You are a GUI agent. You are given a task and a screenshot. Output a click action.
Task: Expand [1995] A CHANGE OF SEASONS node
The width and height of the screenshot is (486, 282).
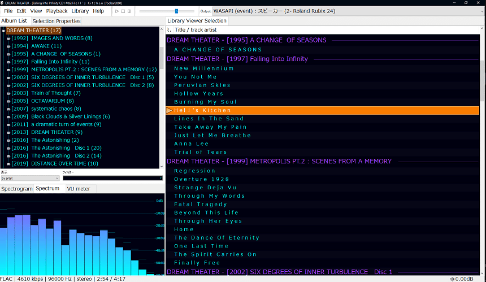pyautogui.click(x=8, y=54)
